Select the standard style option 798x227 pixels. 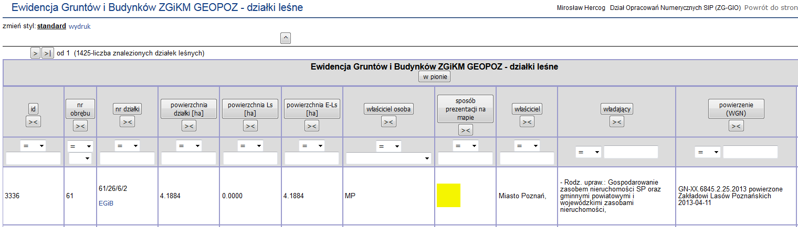pyautogui.click(x=51, y=26)
